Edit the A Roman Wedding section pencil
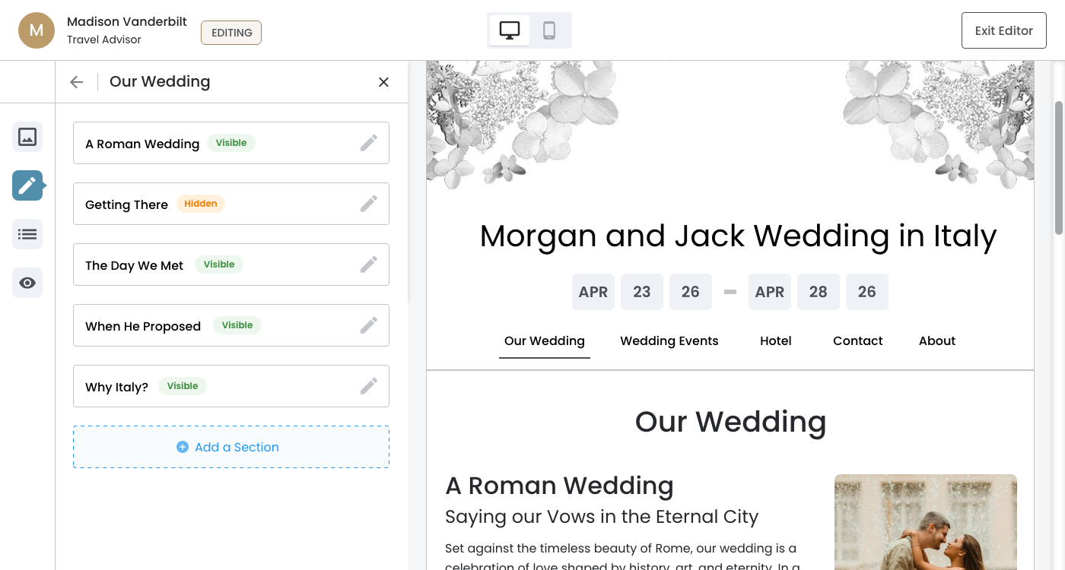 tap(369, 143)
